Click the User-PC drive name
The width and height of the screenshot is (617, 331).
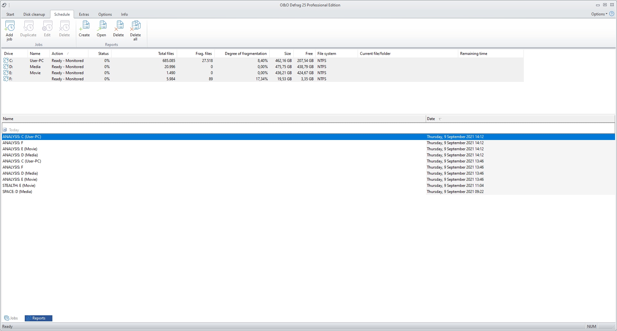[x=37, y=60]
